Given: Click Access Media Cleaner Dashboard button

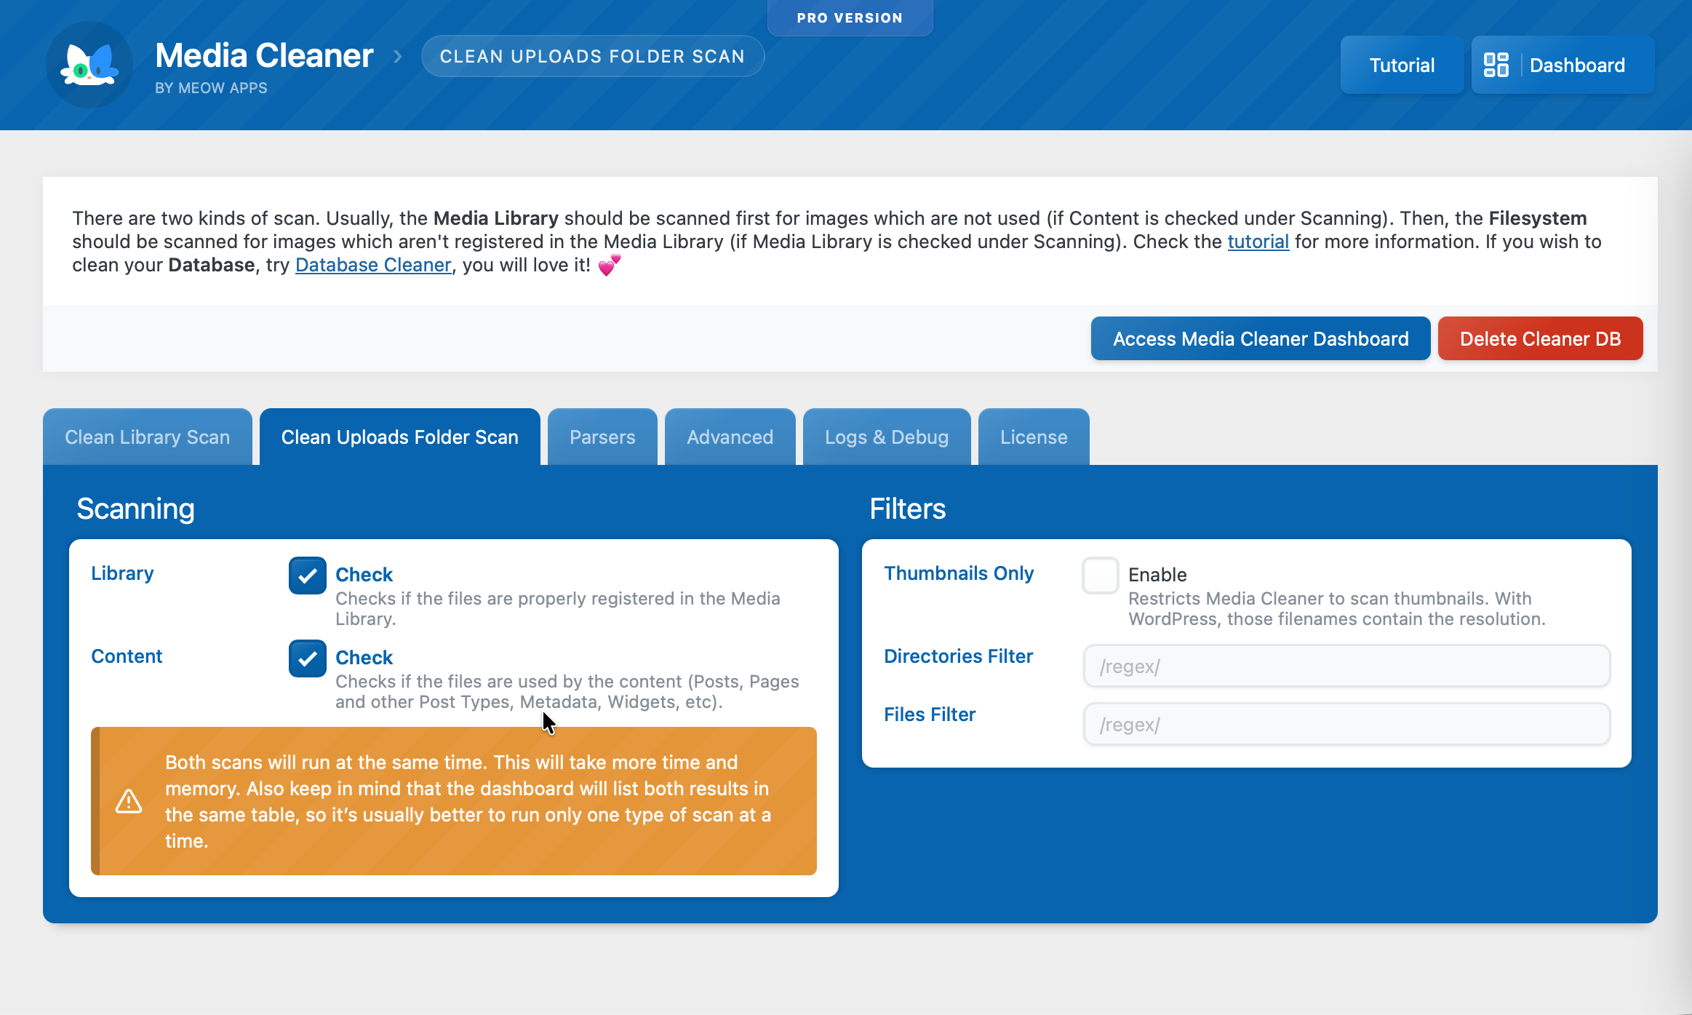Looking at the screenshot, I should point(1260,339).
